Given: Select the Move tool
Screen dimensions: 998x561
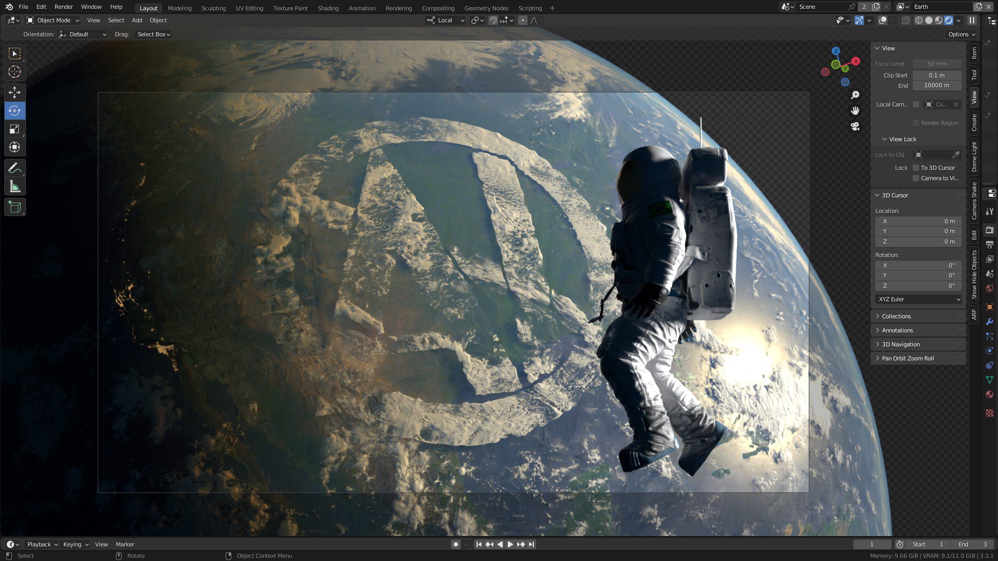Looking at the screenshot, I should coord(15,92).
